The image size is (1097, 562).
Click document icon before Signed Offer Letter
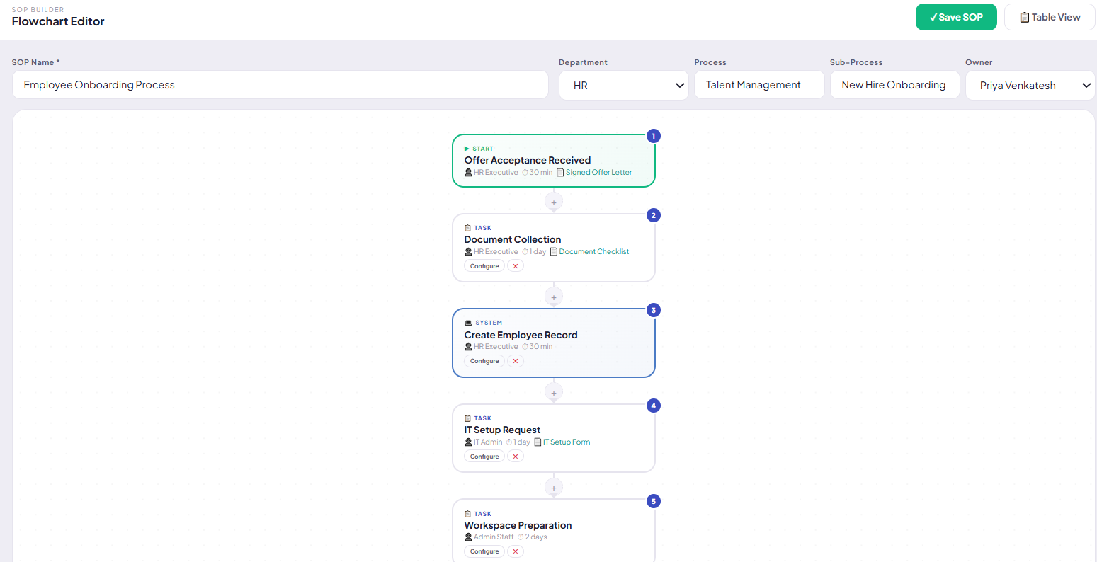[x=560, y=173]
